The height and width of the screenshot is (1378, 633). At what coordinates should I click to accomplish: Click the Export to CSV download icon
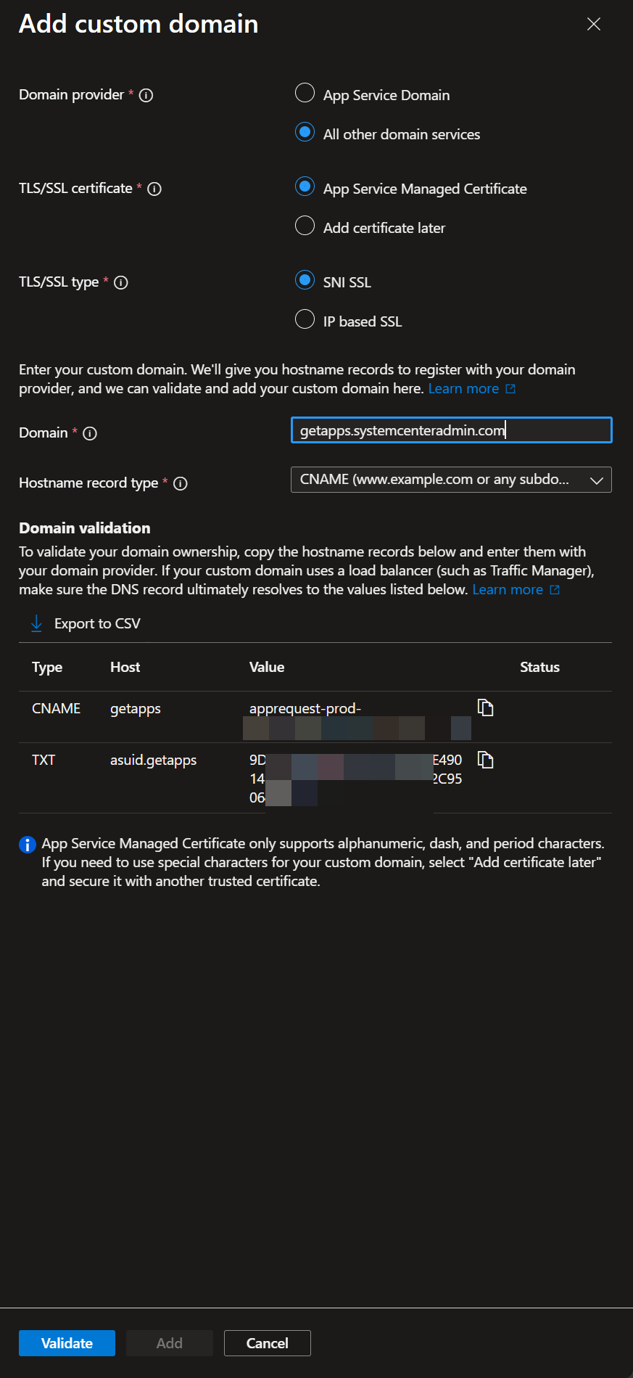pos(36,623)
